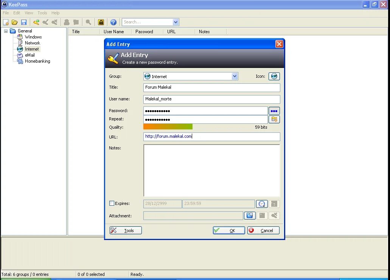
Task: Click status text 'Total: 6 groups / 0 entries'
Action: click(25, 274)
